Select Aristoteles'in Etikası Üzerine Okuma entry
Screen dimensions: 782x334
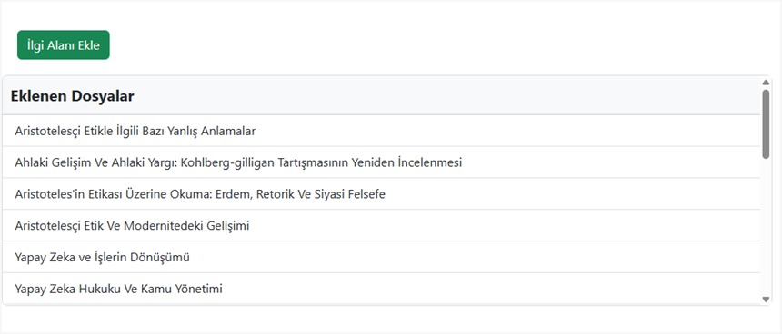point(382,194)
